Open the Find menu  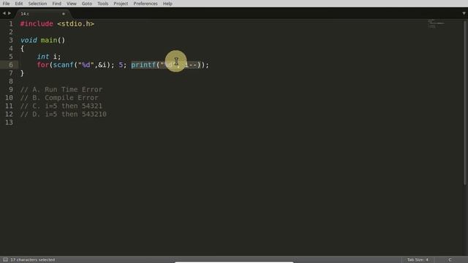click(x=57, y=4)
